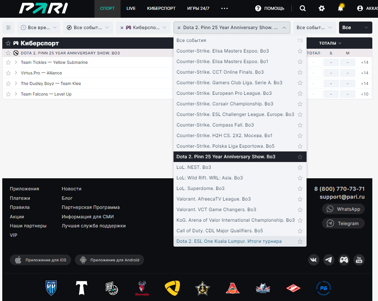Select LoL: Wild Rift. WRL: Asia. Bo3
The width and height of the screenshot is (378, 301).
(240, 178)
